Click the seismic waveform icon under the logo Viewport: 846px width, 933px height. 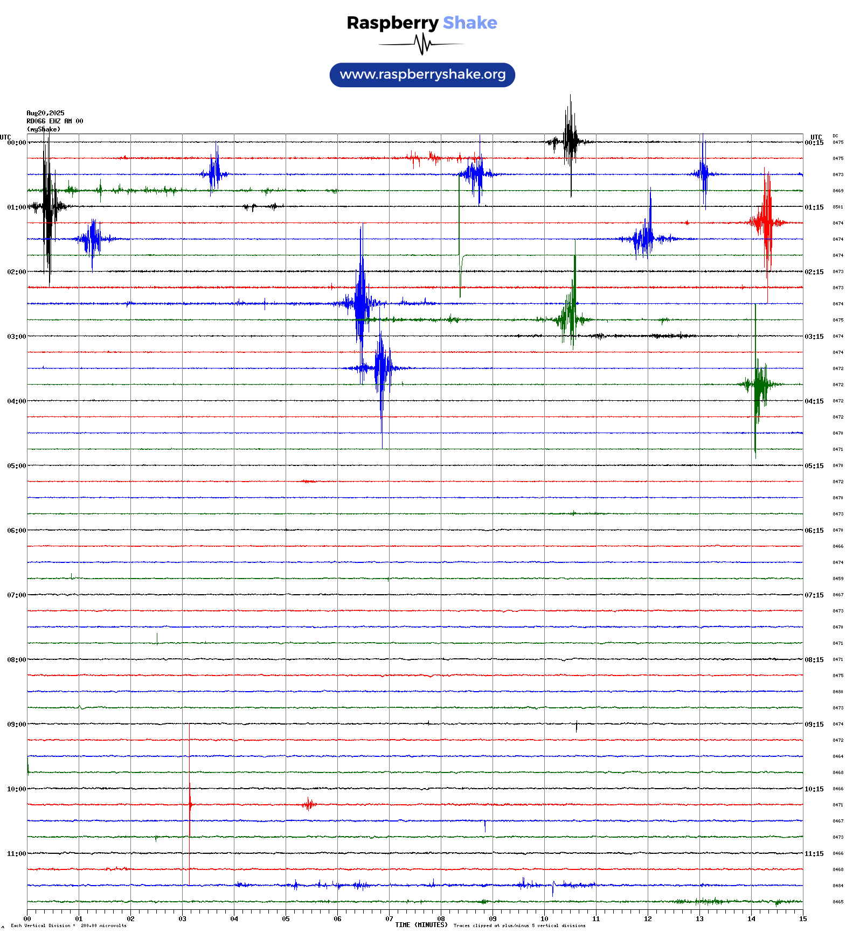[x=422, y=44]
